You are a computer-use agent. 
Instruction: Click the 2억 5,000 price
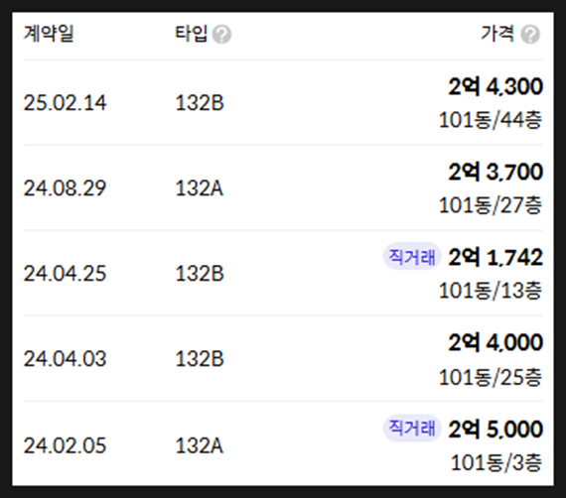point(495,430)
